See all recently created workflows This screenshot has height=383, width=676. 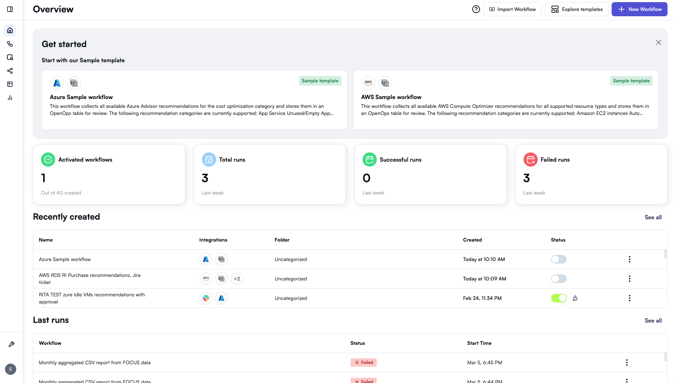(x=653, y=217)
